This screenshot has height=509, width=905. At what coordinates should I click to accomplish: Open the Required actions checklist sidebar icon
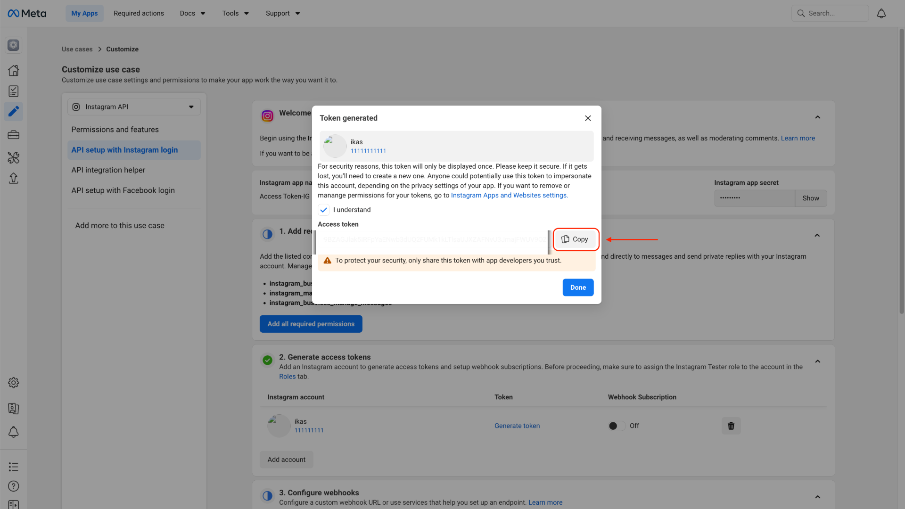(13, 91)
